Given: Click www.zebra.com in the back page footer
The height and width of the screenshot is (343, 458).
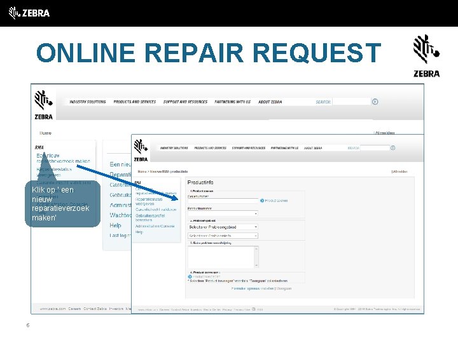Looking at the screenshot, I should [x=53, y=309].
